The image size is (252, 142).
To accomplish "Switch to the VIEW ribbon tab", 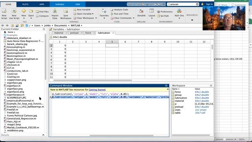I will coord(78,4).
